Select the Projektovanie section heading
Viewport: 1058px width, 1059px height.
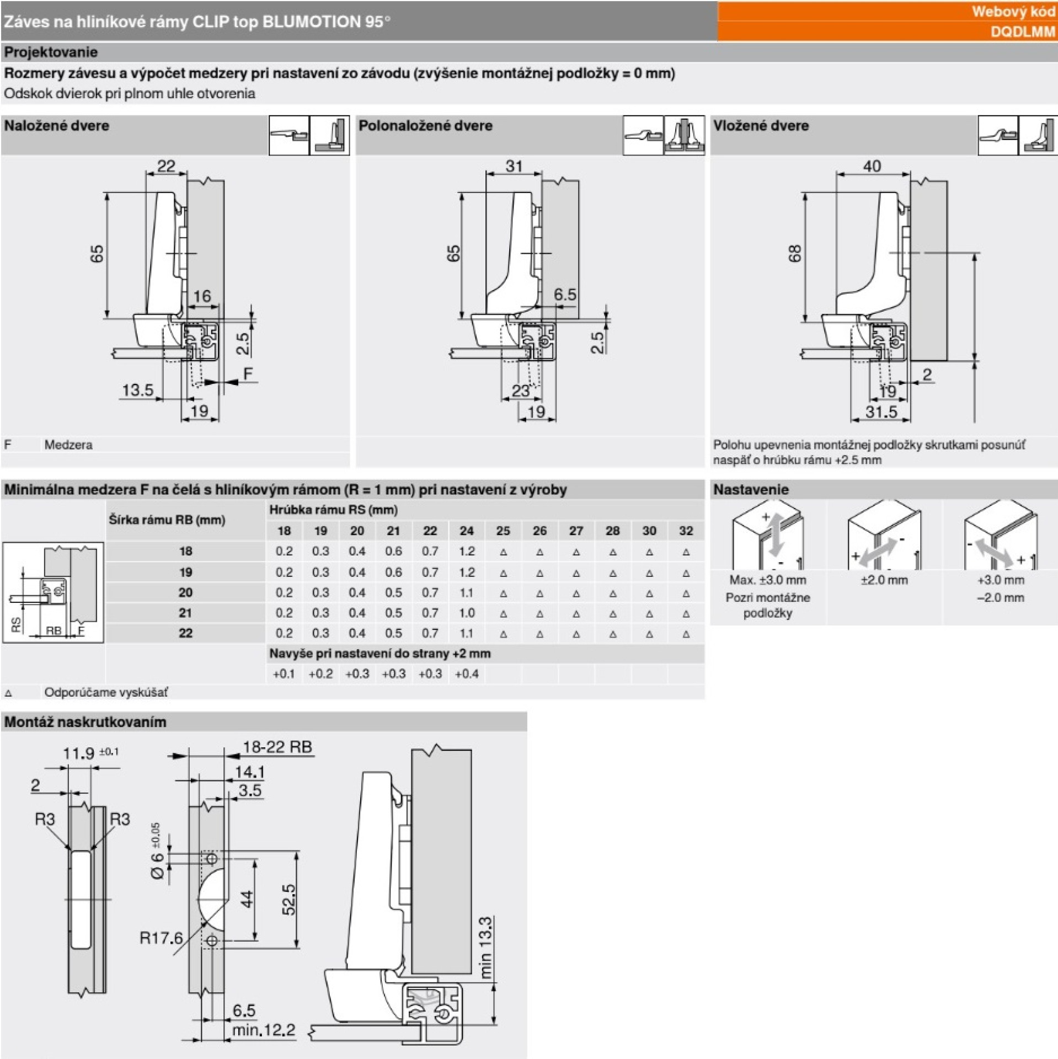(x=51, y=52)
